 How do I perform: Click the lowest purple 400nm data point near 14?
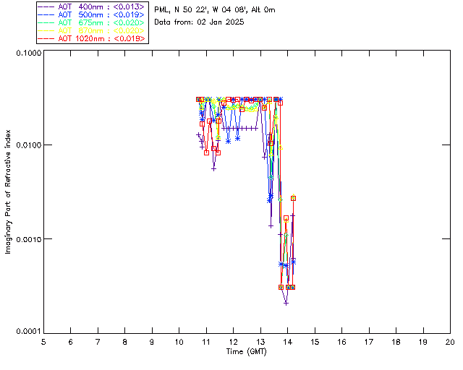286,303
